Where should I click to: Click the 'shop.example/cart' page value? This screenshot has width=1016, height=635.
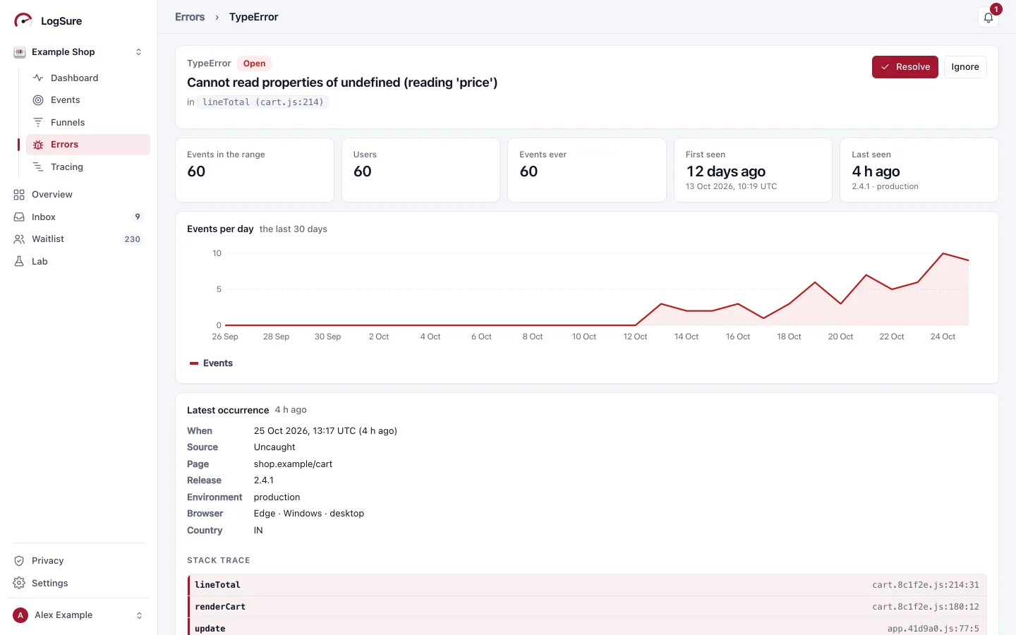tap(293, 464)
